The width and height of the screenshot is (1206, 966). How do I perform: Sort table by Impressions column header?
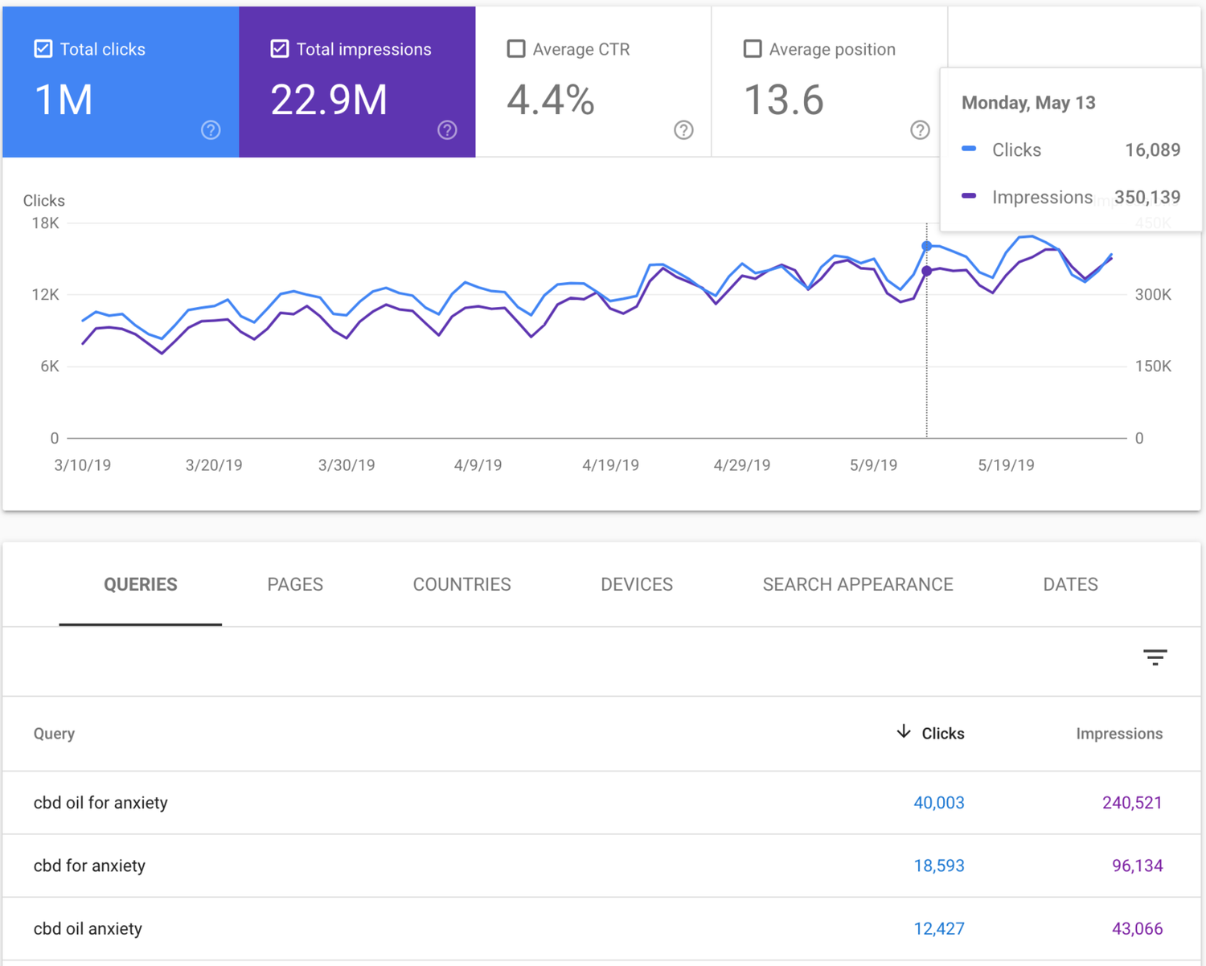(1118, 734)
